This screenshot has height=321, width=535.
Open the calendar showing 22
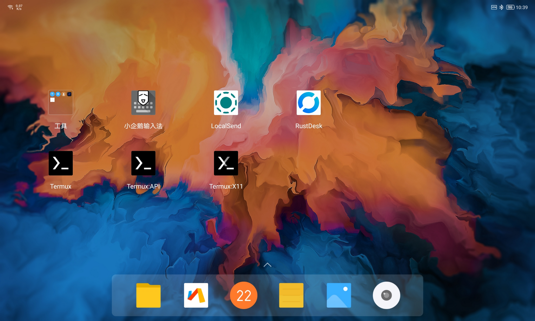(x=244, y=295)
